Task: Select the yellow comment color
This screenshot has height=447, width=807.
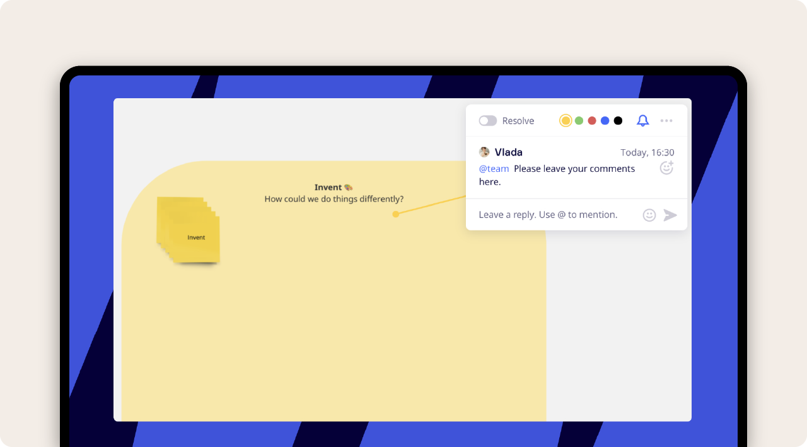Action: [x=566, y=121]
